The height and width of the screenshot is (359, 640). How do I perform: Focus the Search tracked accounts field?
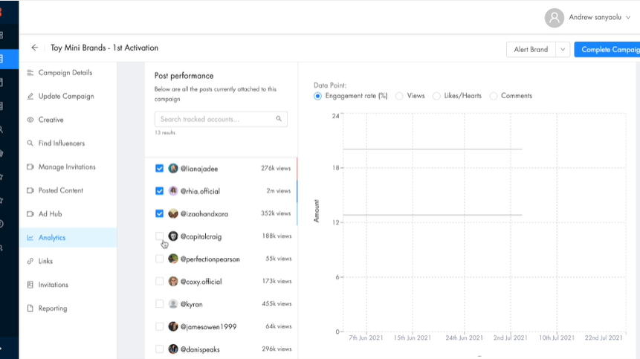point(214,119)
